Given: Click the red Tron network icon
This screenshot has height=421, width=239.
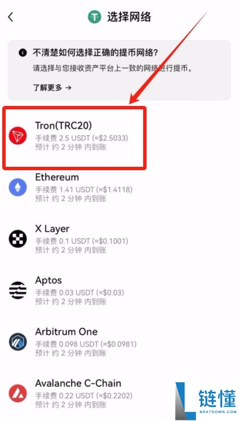Looking at the screenshot, I should click(17, 136).
